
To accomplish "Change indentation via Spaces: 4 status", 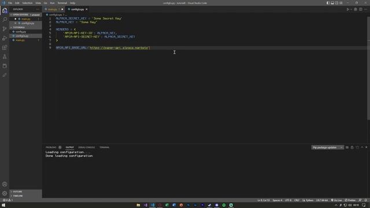I will pos(277,200).
